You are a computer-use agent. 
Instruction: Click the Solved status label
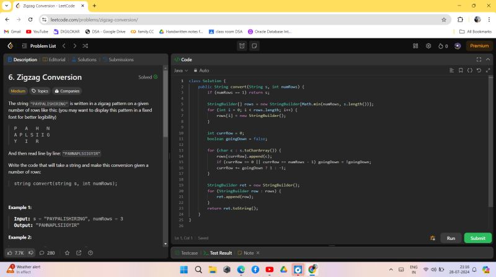148,77
